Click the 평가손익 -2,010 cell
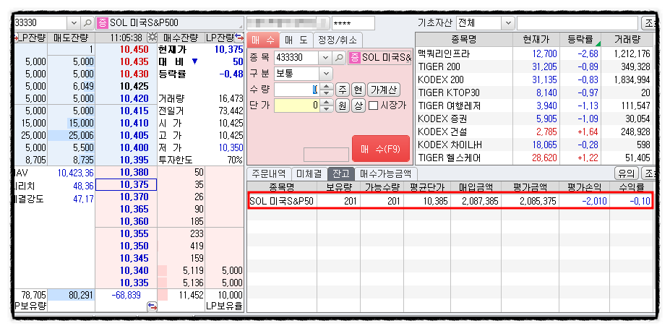The width and height of the screenshot is (670, 331). 584,202
